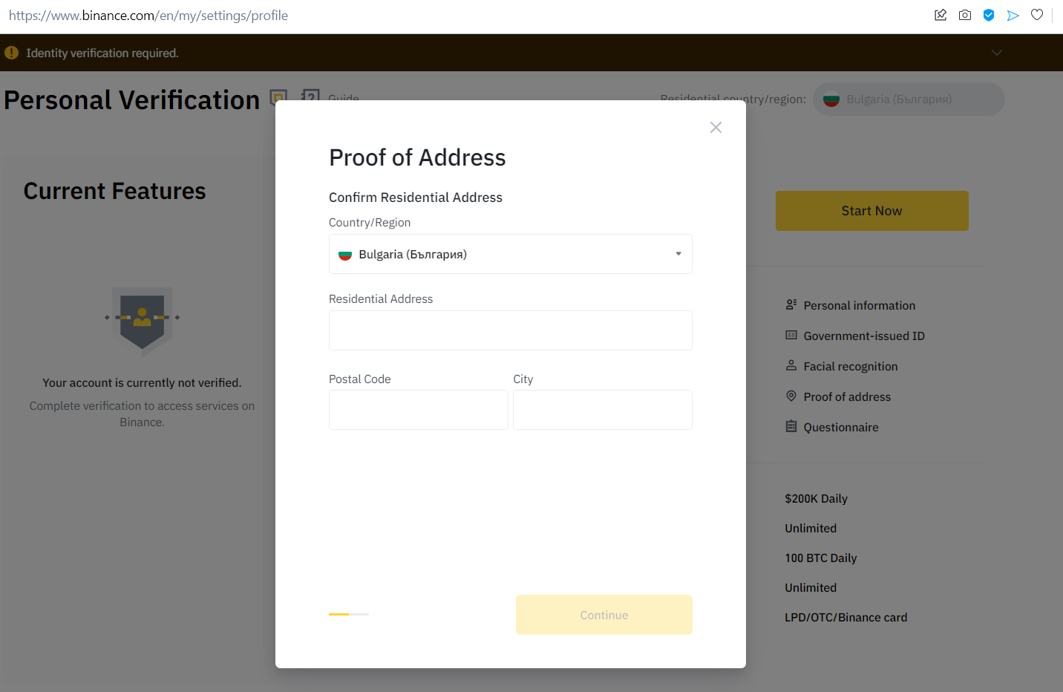Click the send arrow icon in toolbar
This screenshot has width=1063, height=692.
(x=1013, y=15)
